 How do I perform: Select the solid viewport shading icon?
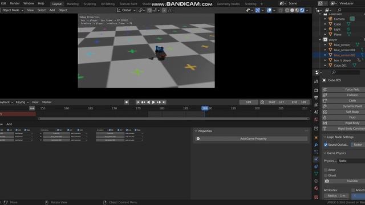click(292, 10)
